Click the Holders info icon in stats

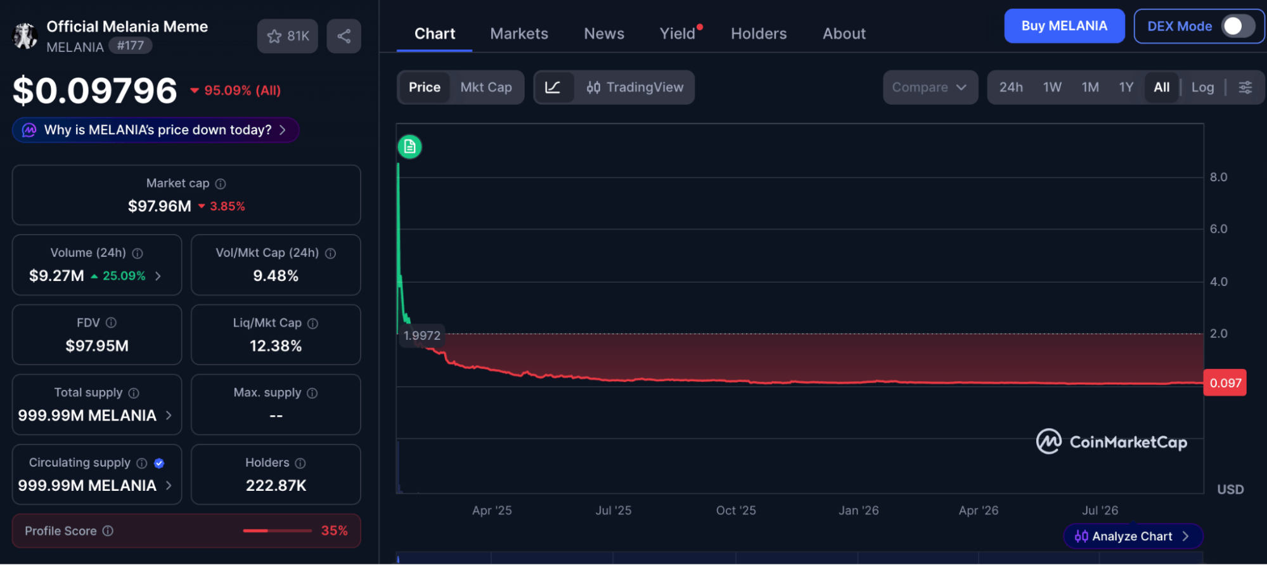[300, 464]
